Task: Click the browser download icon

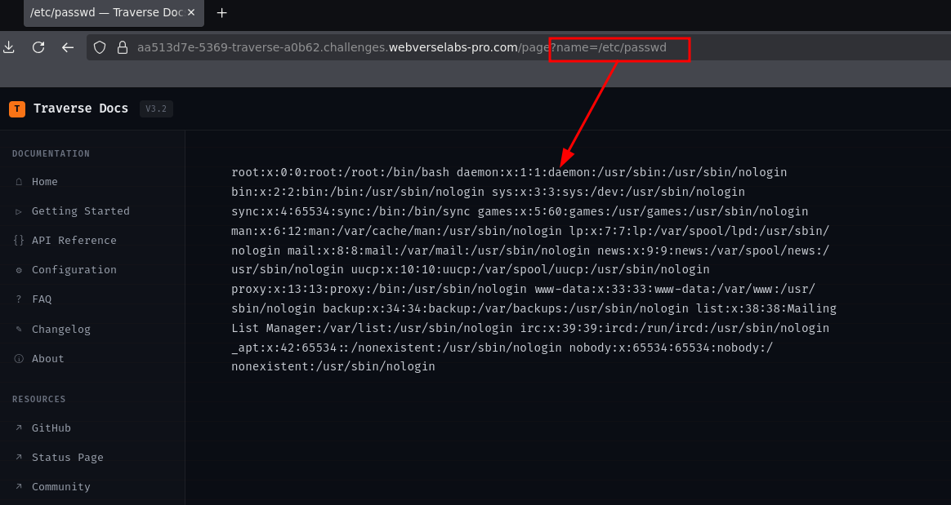Action: click(x=8, y=47)
